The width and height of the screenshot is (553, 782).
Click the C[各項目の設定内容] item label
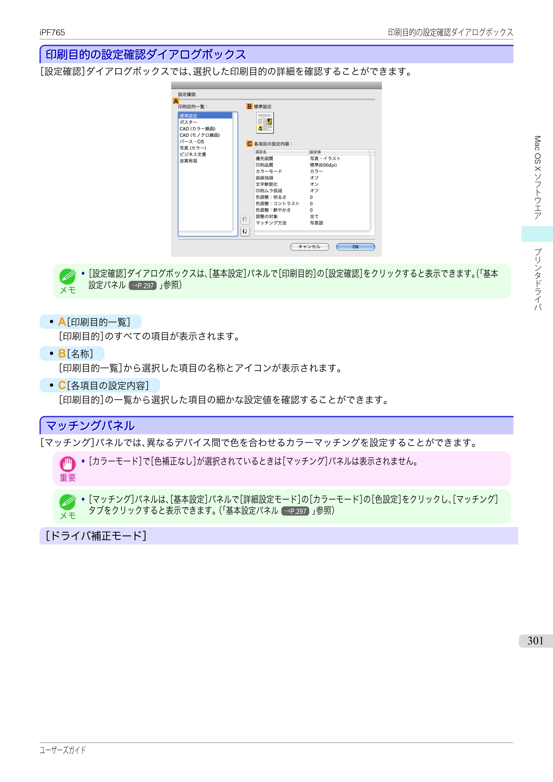click(x=104, y=385)
